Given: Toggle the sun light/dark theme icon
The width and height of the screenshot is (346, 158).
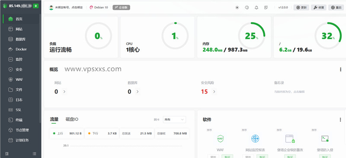Looking at the screenshot, I should tap(237, 7).
